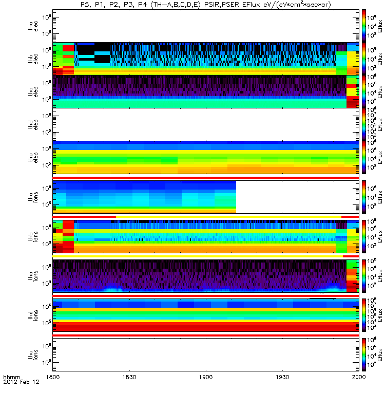Click the color bar next to tha elec panel
Screen dimensions: 385x411
click(364, 26)
